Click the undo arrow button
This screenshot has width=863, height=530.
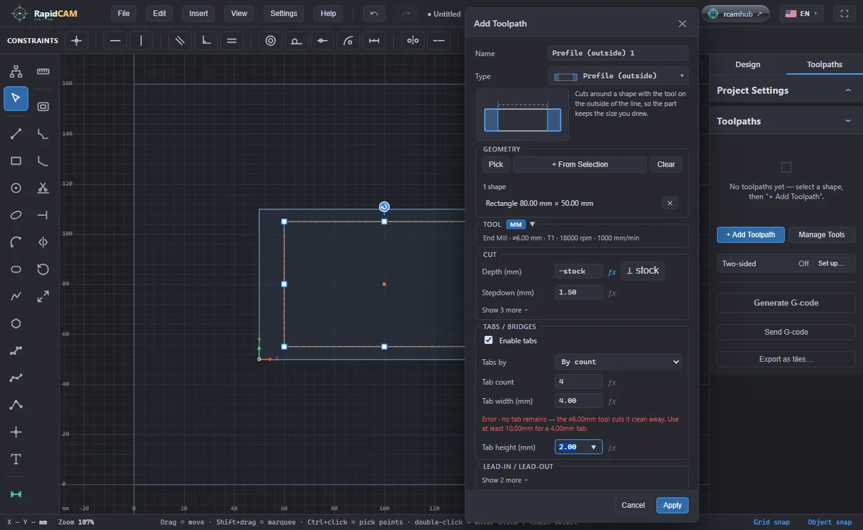[374, 14]
